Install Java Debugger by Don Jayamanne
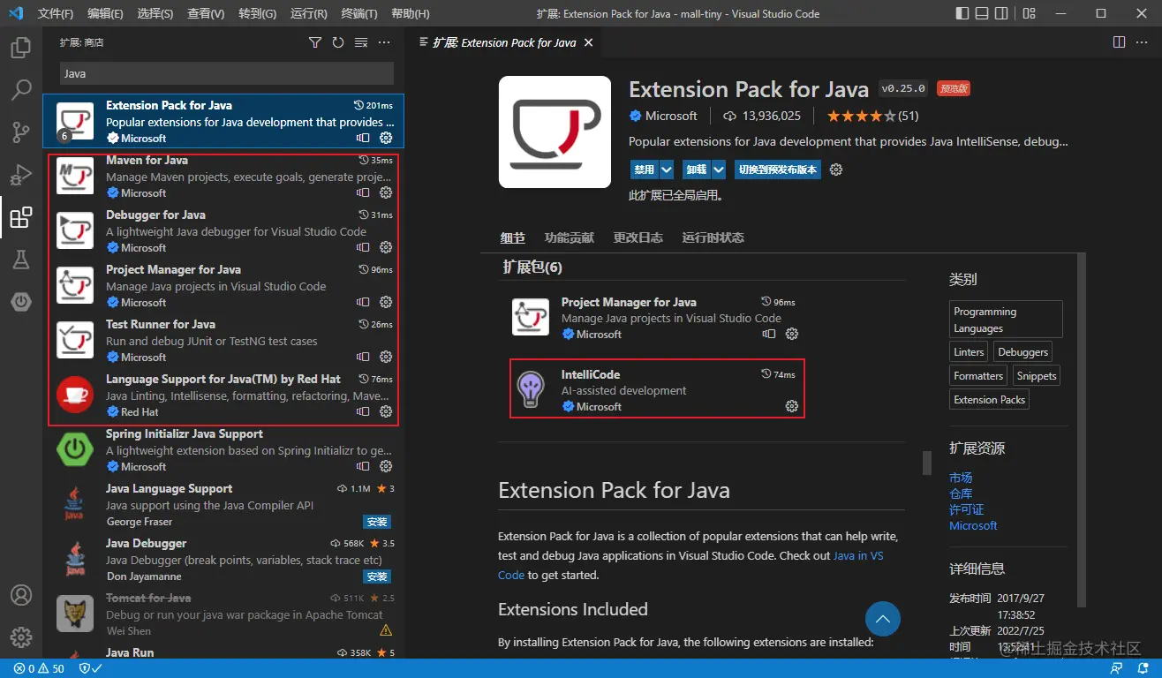1162x678 pixels. (377, 576)
